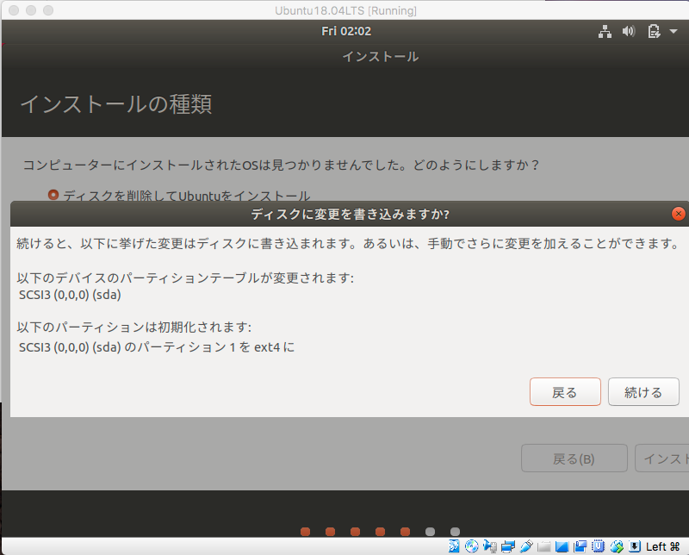
Task: Click the ディスクに変更を書き込みますか? dialog title
Action: [x=351, y=215]
